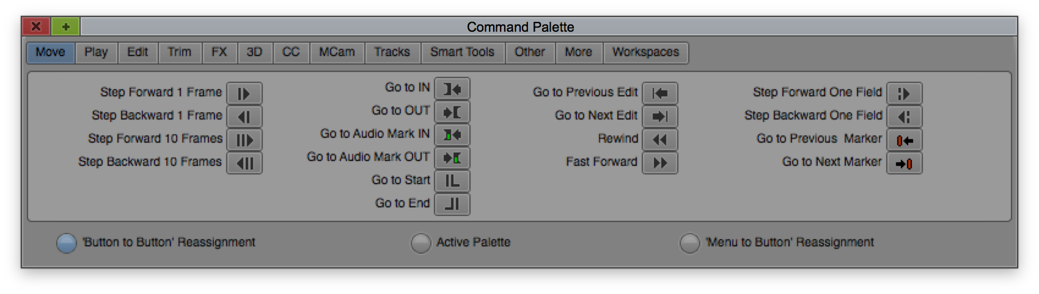Click the Fast Forward icon button
Viewport: 1039px width, 294px height.
point(660,163)
